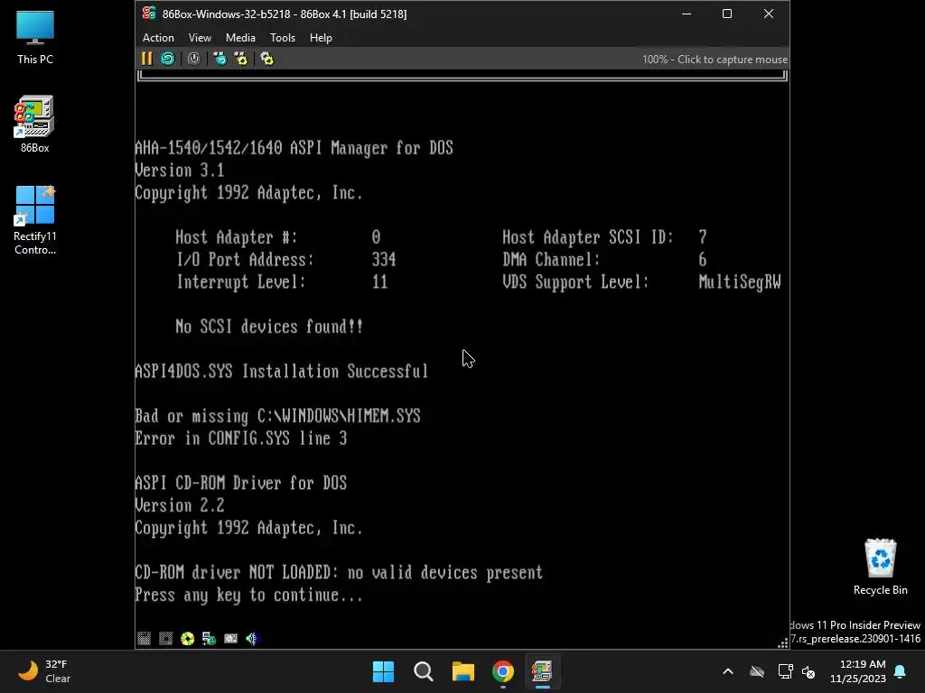Open the Media menu
Screen dimensions: 925x693
[x=240, y=38]
